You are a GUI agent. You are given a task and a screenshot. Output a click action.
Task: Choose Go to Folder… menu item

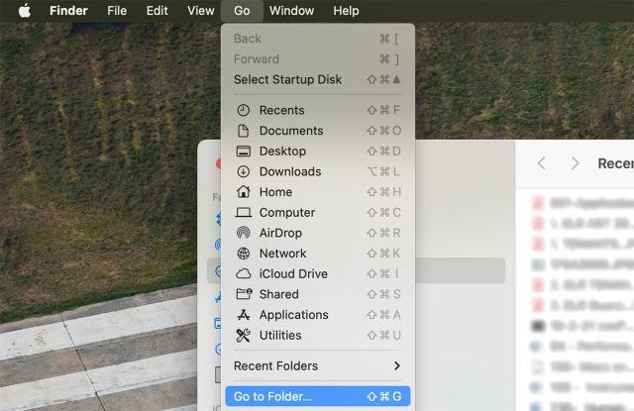[x=318, y=396]
